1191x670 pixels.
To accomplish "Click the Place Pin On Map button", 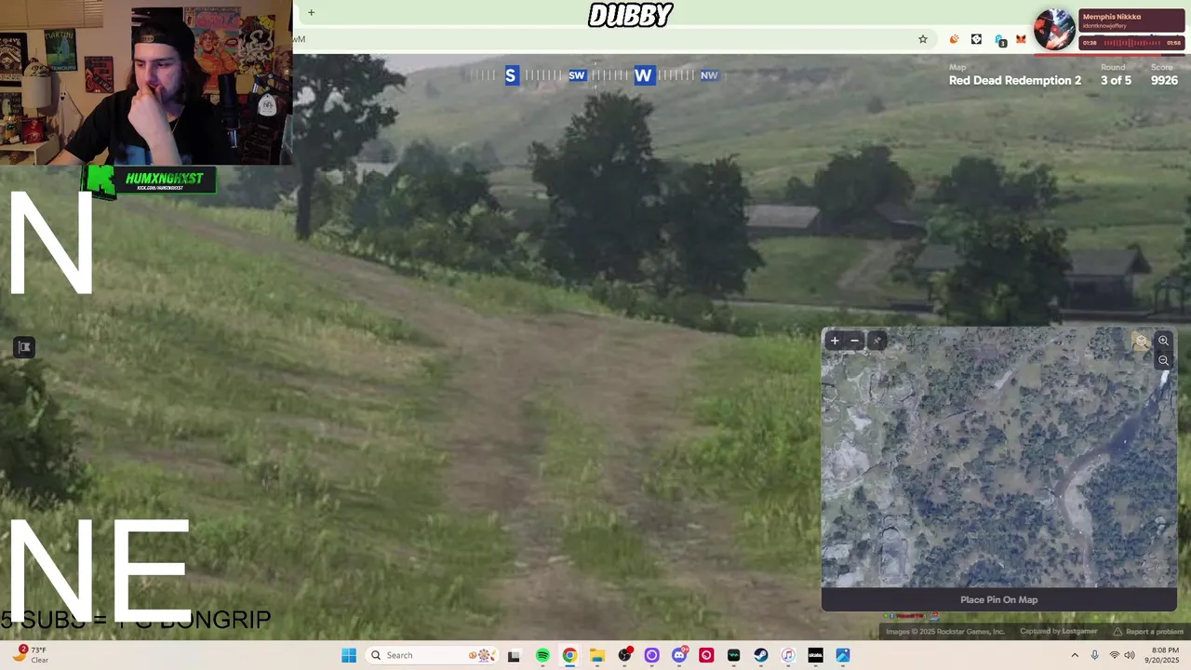I will pyautogui.click(x=998, y=599).
